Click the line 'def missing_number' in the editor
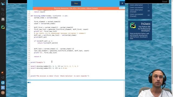 (x=49, y=16)
